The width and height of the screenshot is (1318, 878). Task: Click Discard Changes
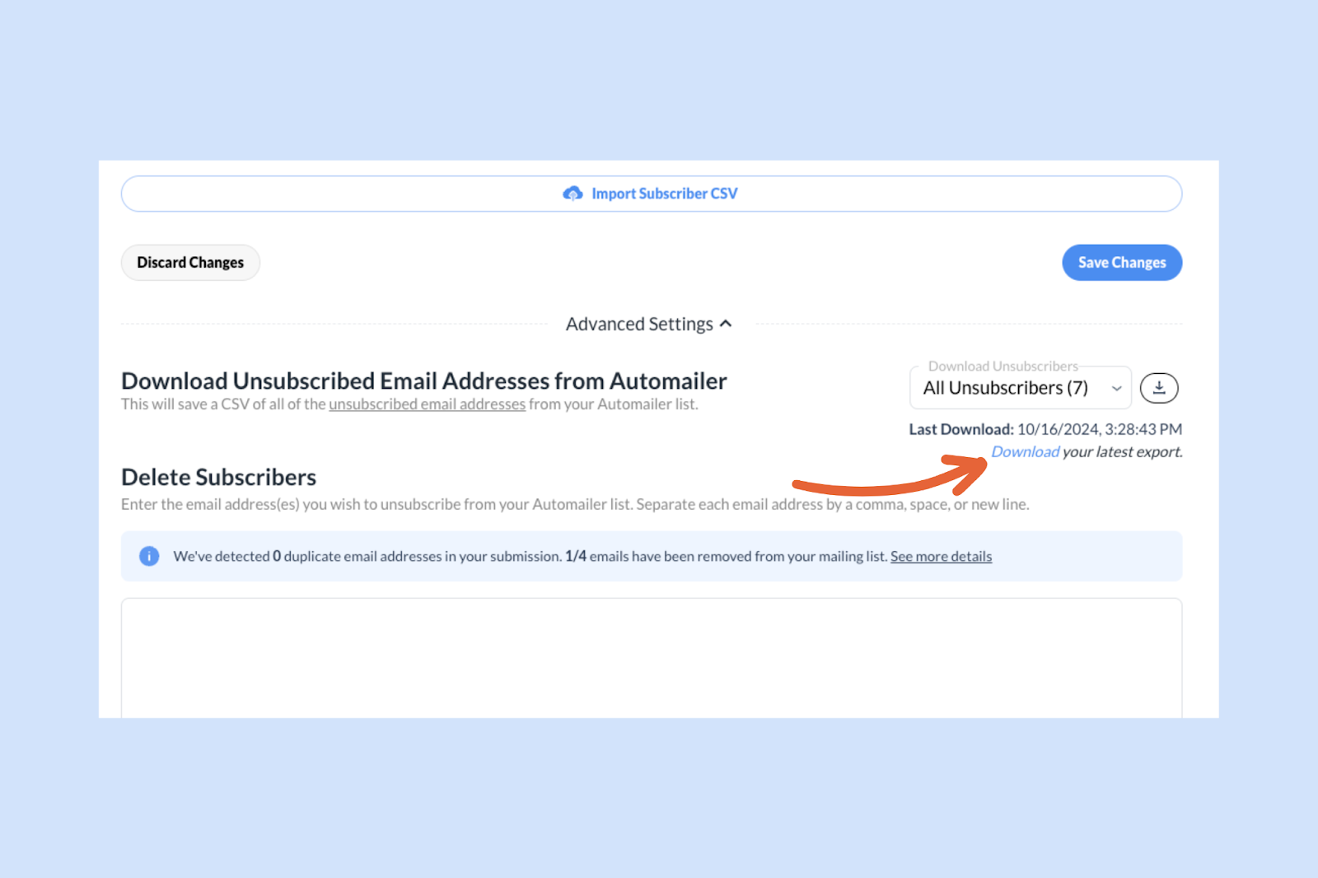click(x=190, y=262)
